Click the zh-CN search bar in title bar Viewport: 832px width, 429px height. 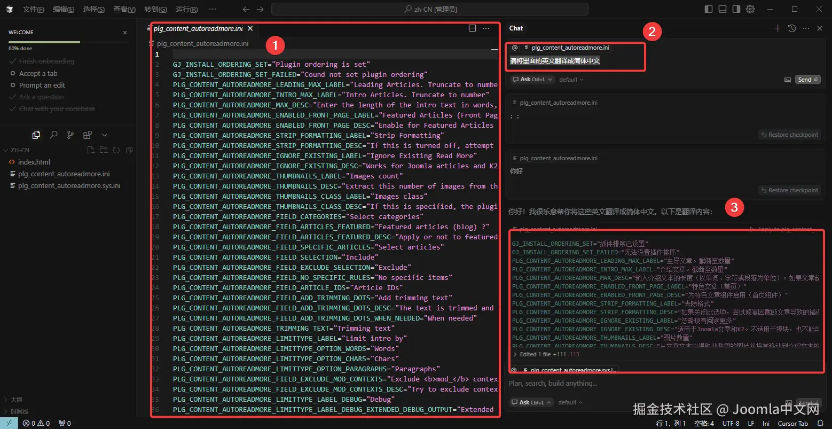(430, 9)
